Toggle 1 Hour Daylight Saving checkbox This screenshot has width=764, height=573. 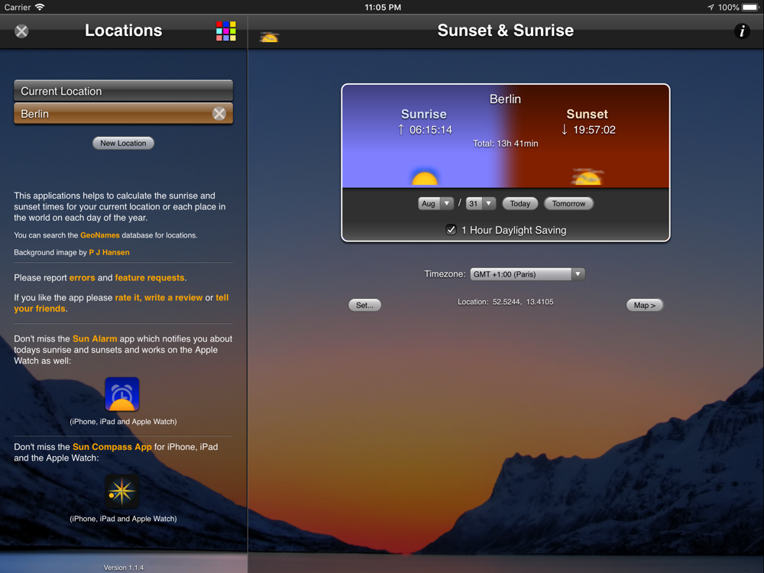(452, 230)
